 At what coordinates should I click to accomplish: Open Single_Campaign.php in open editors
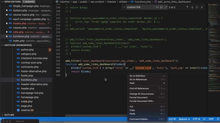pos(26,6)
